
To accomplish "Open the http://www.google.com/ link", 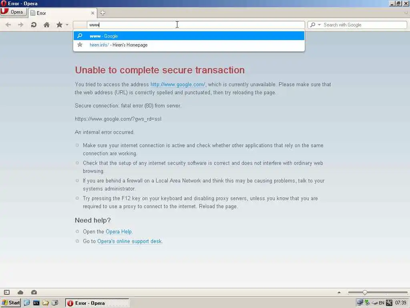I will [x=178, y=84].
